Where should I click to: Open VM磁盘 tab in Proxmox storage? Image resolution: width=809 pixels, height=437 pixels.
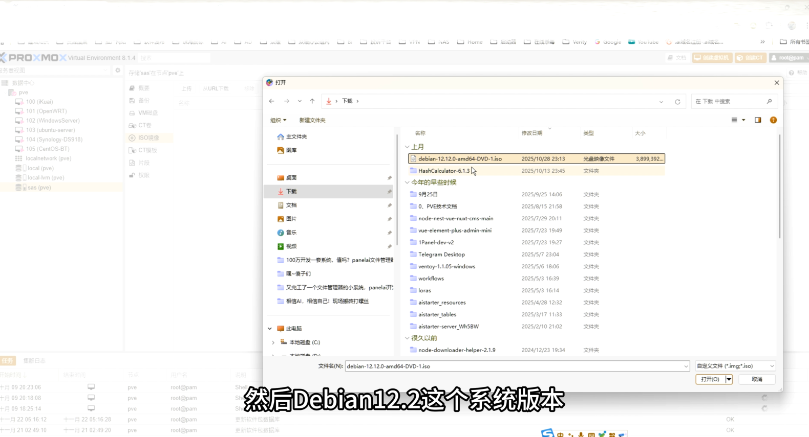pyautogui.click(x=148, y=113)
